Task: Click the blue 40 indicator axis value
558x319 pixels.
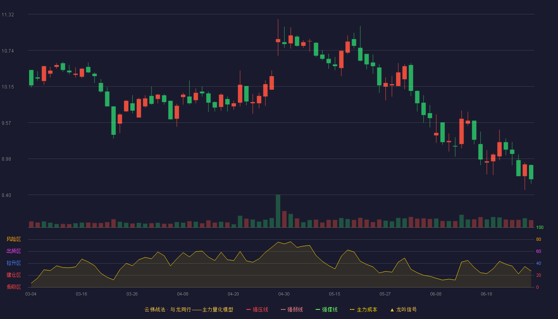Action: coord(538,264)
